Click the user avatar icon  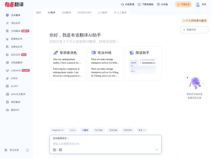198,4
